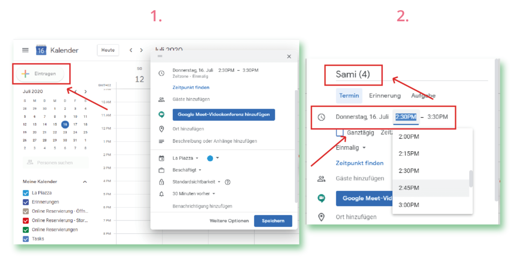Viewport: 516px width, 257px height.
Task: Click the Heute button
Action: (x=108, y=50)
